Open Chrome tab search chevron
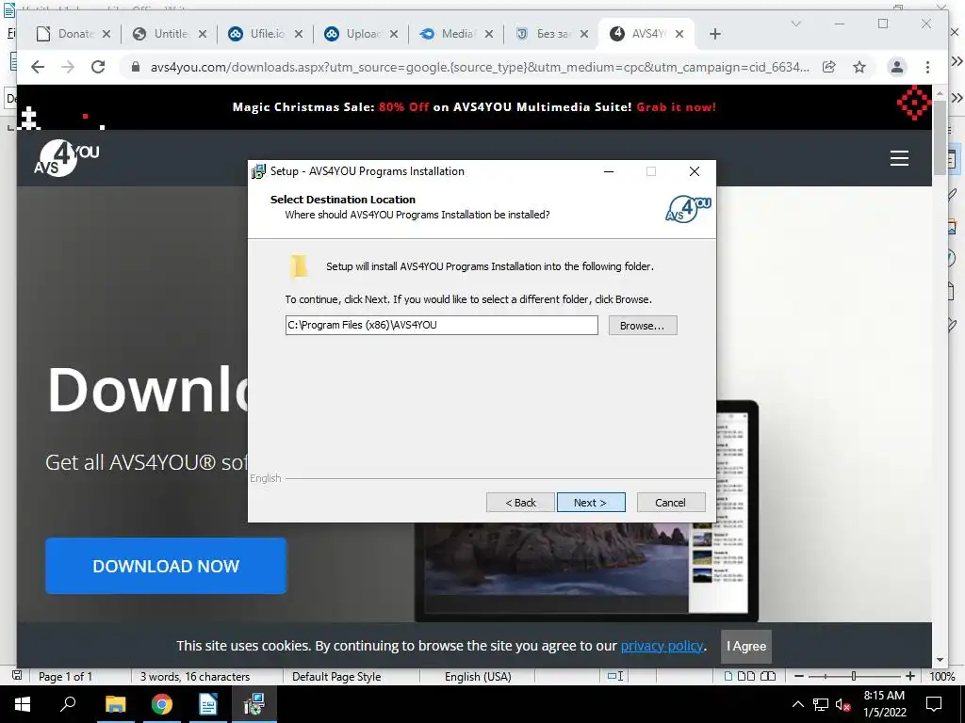Image resolution: width=965 pixels, height=723 pixels. [x=795, y=24]
